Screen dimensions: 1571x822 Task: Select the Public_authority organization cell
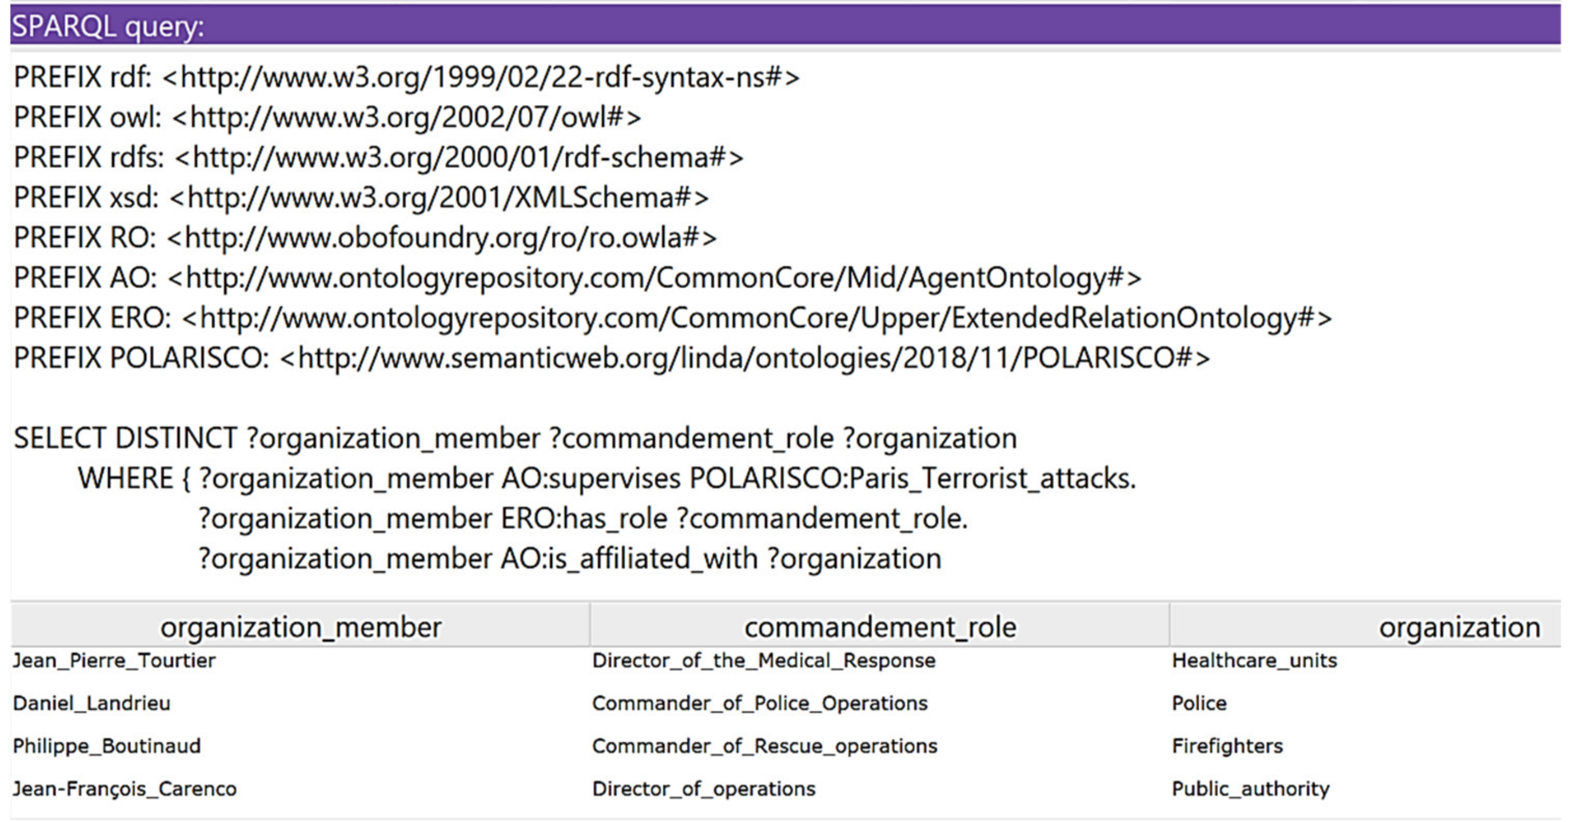tap(1250, 788)
